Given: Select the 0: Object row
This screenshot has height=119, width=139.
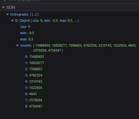Looking at the screenshot, I should coord(69,21).
